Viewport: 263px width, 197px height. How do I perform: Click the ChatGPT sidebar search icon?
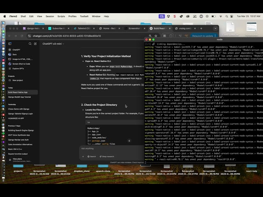[30, 44]
